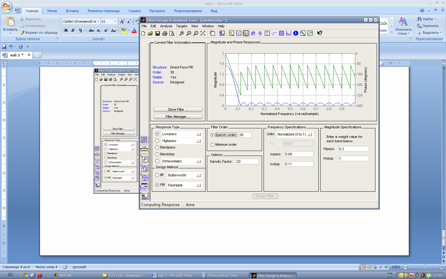
Task: Open Butterworth IIR method dropdown
Action: [x=199, y=175]
